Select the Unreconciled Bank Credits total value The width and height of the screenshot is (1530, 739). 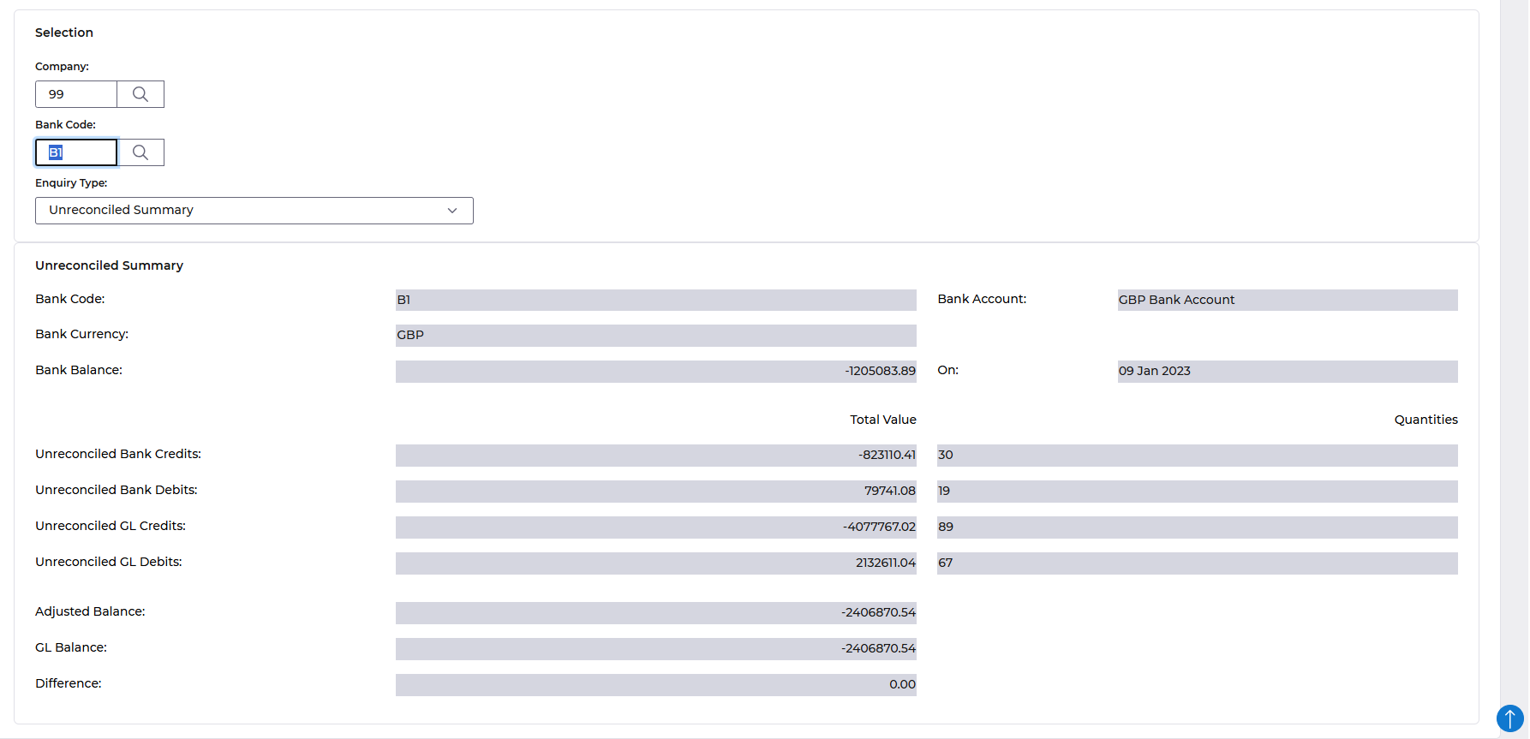pos(655,455)
